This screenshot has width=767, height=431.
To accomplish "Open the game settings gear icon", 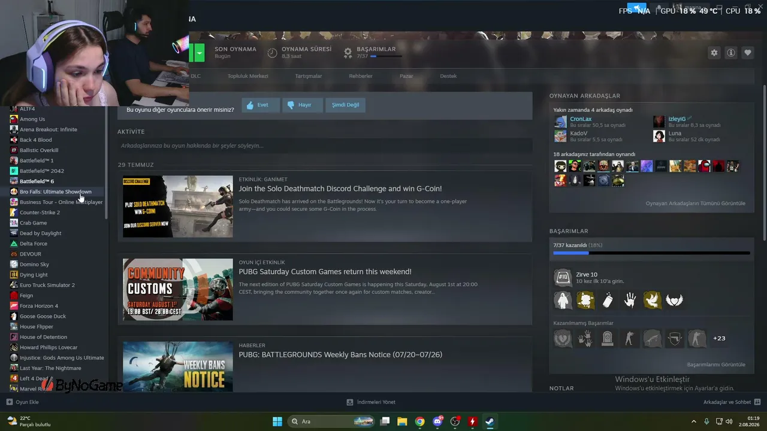I will click(714, 53).
